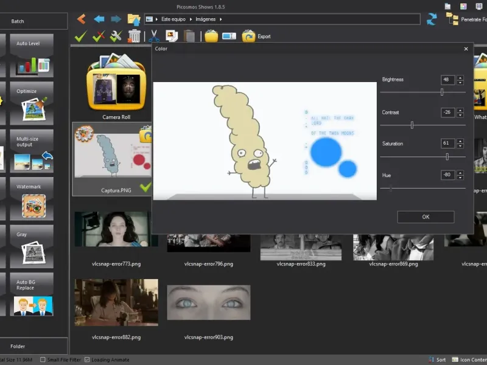The height and width of the screenshot is (365, 487).
Task: Click the Export toolbar icon
Action: tap(248, 36)
